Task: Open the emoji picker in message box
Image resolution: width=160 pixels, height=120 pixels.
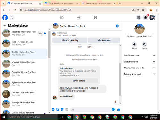Action: click(113, 109)
